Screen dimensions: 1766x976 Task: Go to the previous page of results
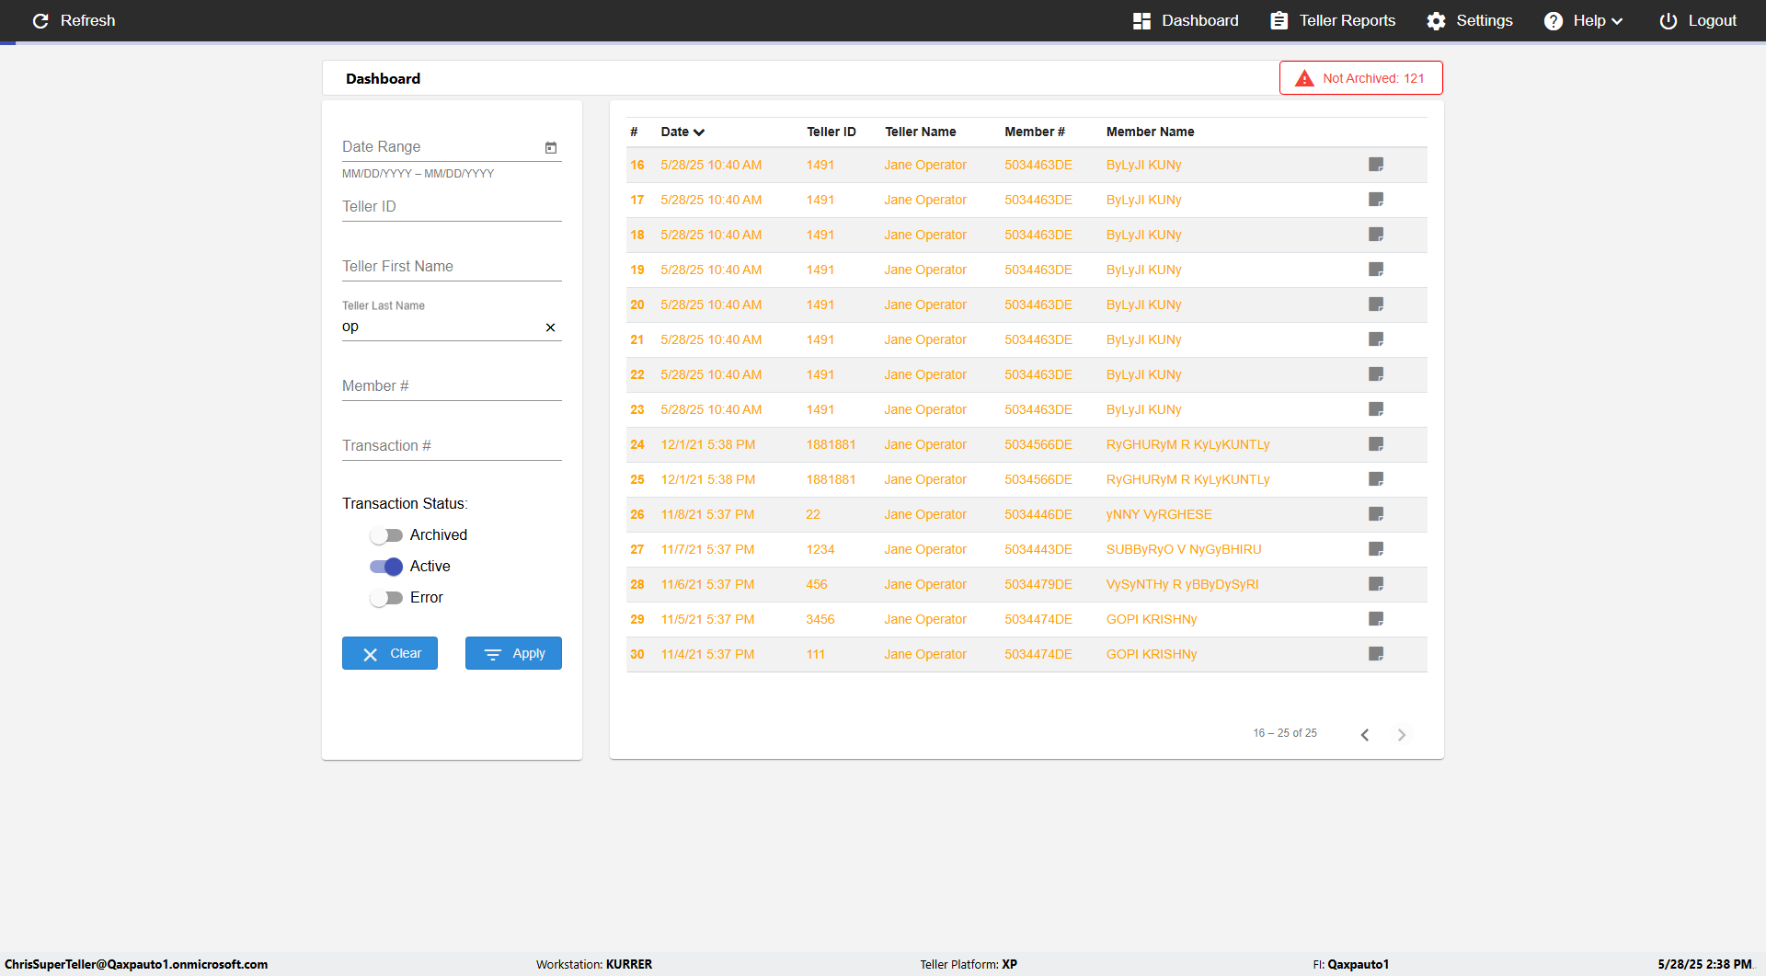[x=1365, y=734]
